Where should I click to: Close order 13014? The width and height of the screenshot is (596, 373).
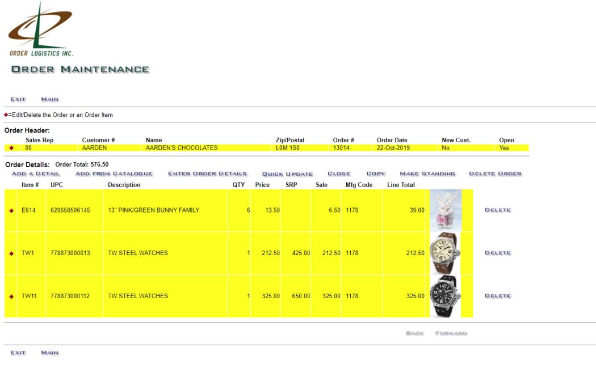coord(338,173)
